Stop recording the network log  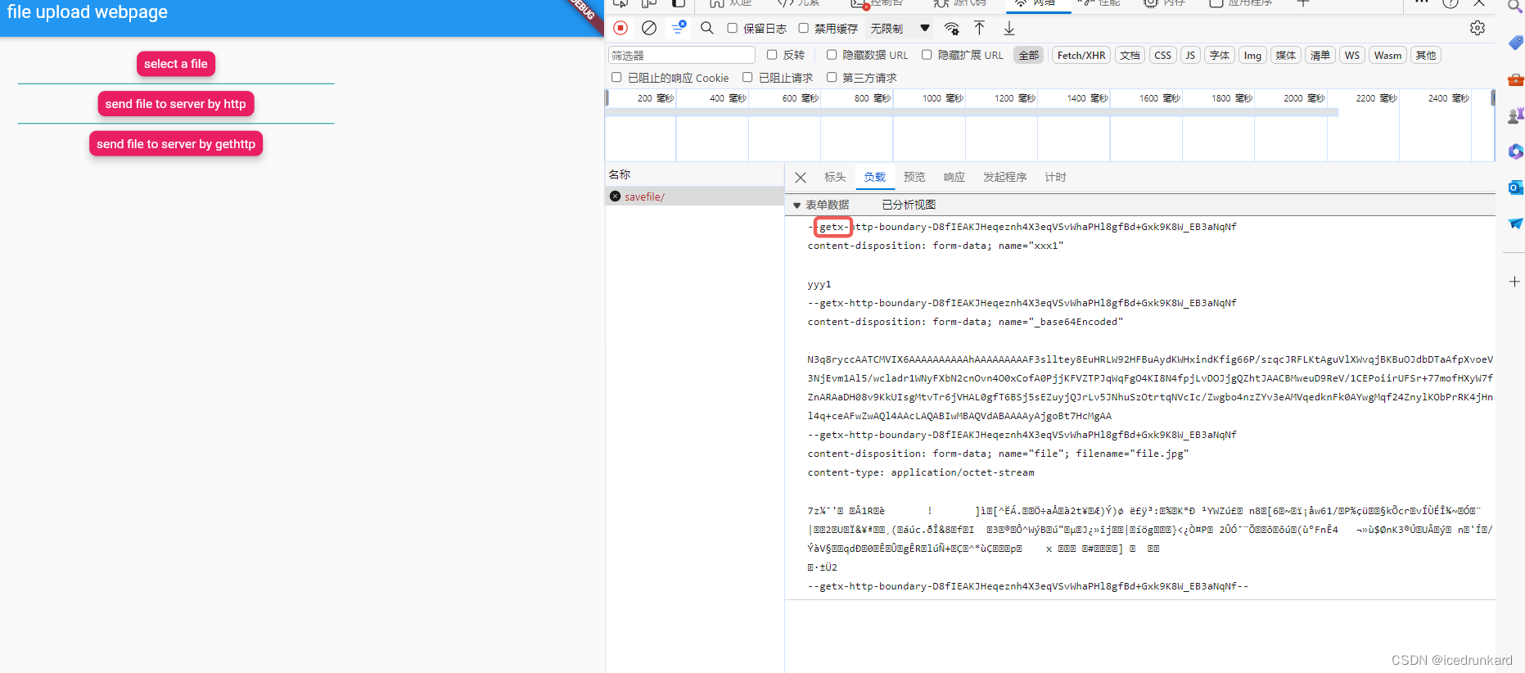[620, 28]
